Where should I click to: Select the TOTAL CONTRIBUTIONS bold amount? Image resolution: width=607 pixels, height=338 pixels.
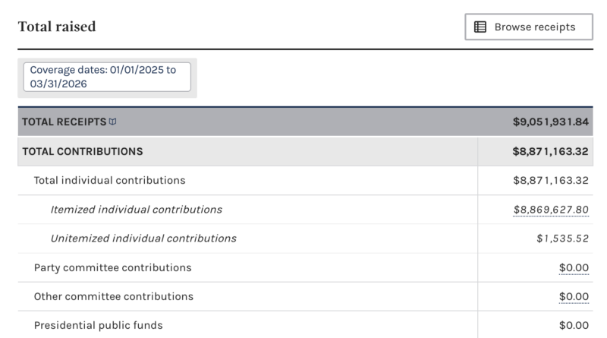[x=551, y=151]
